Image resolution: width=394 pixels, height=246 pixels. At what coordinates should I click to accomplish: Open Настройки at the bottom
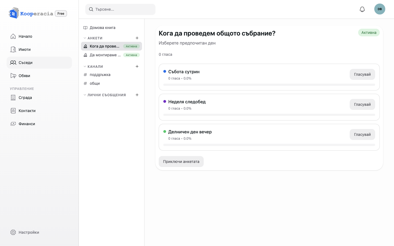[x=39, y=232]
